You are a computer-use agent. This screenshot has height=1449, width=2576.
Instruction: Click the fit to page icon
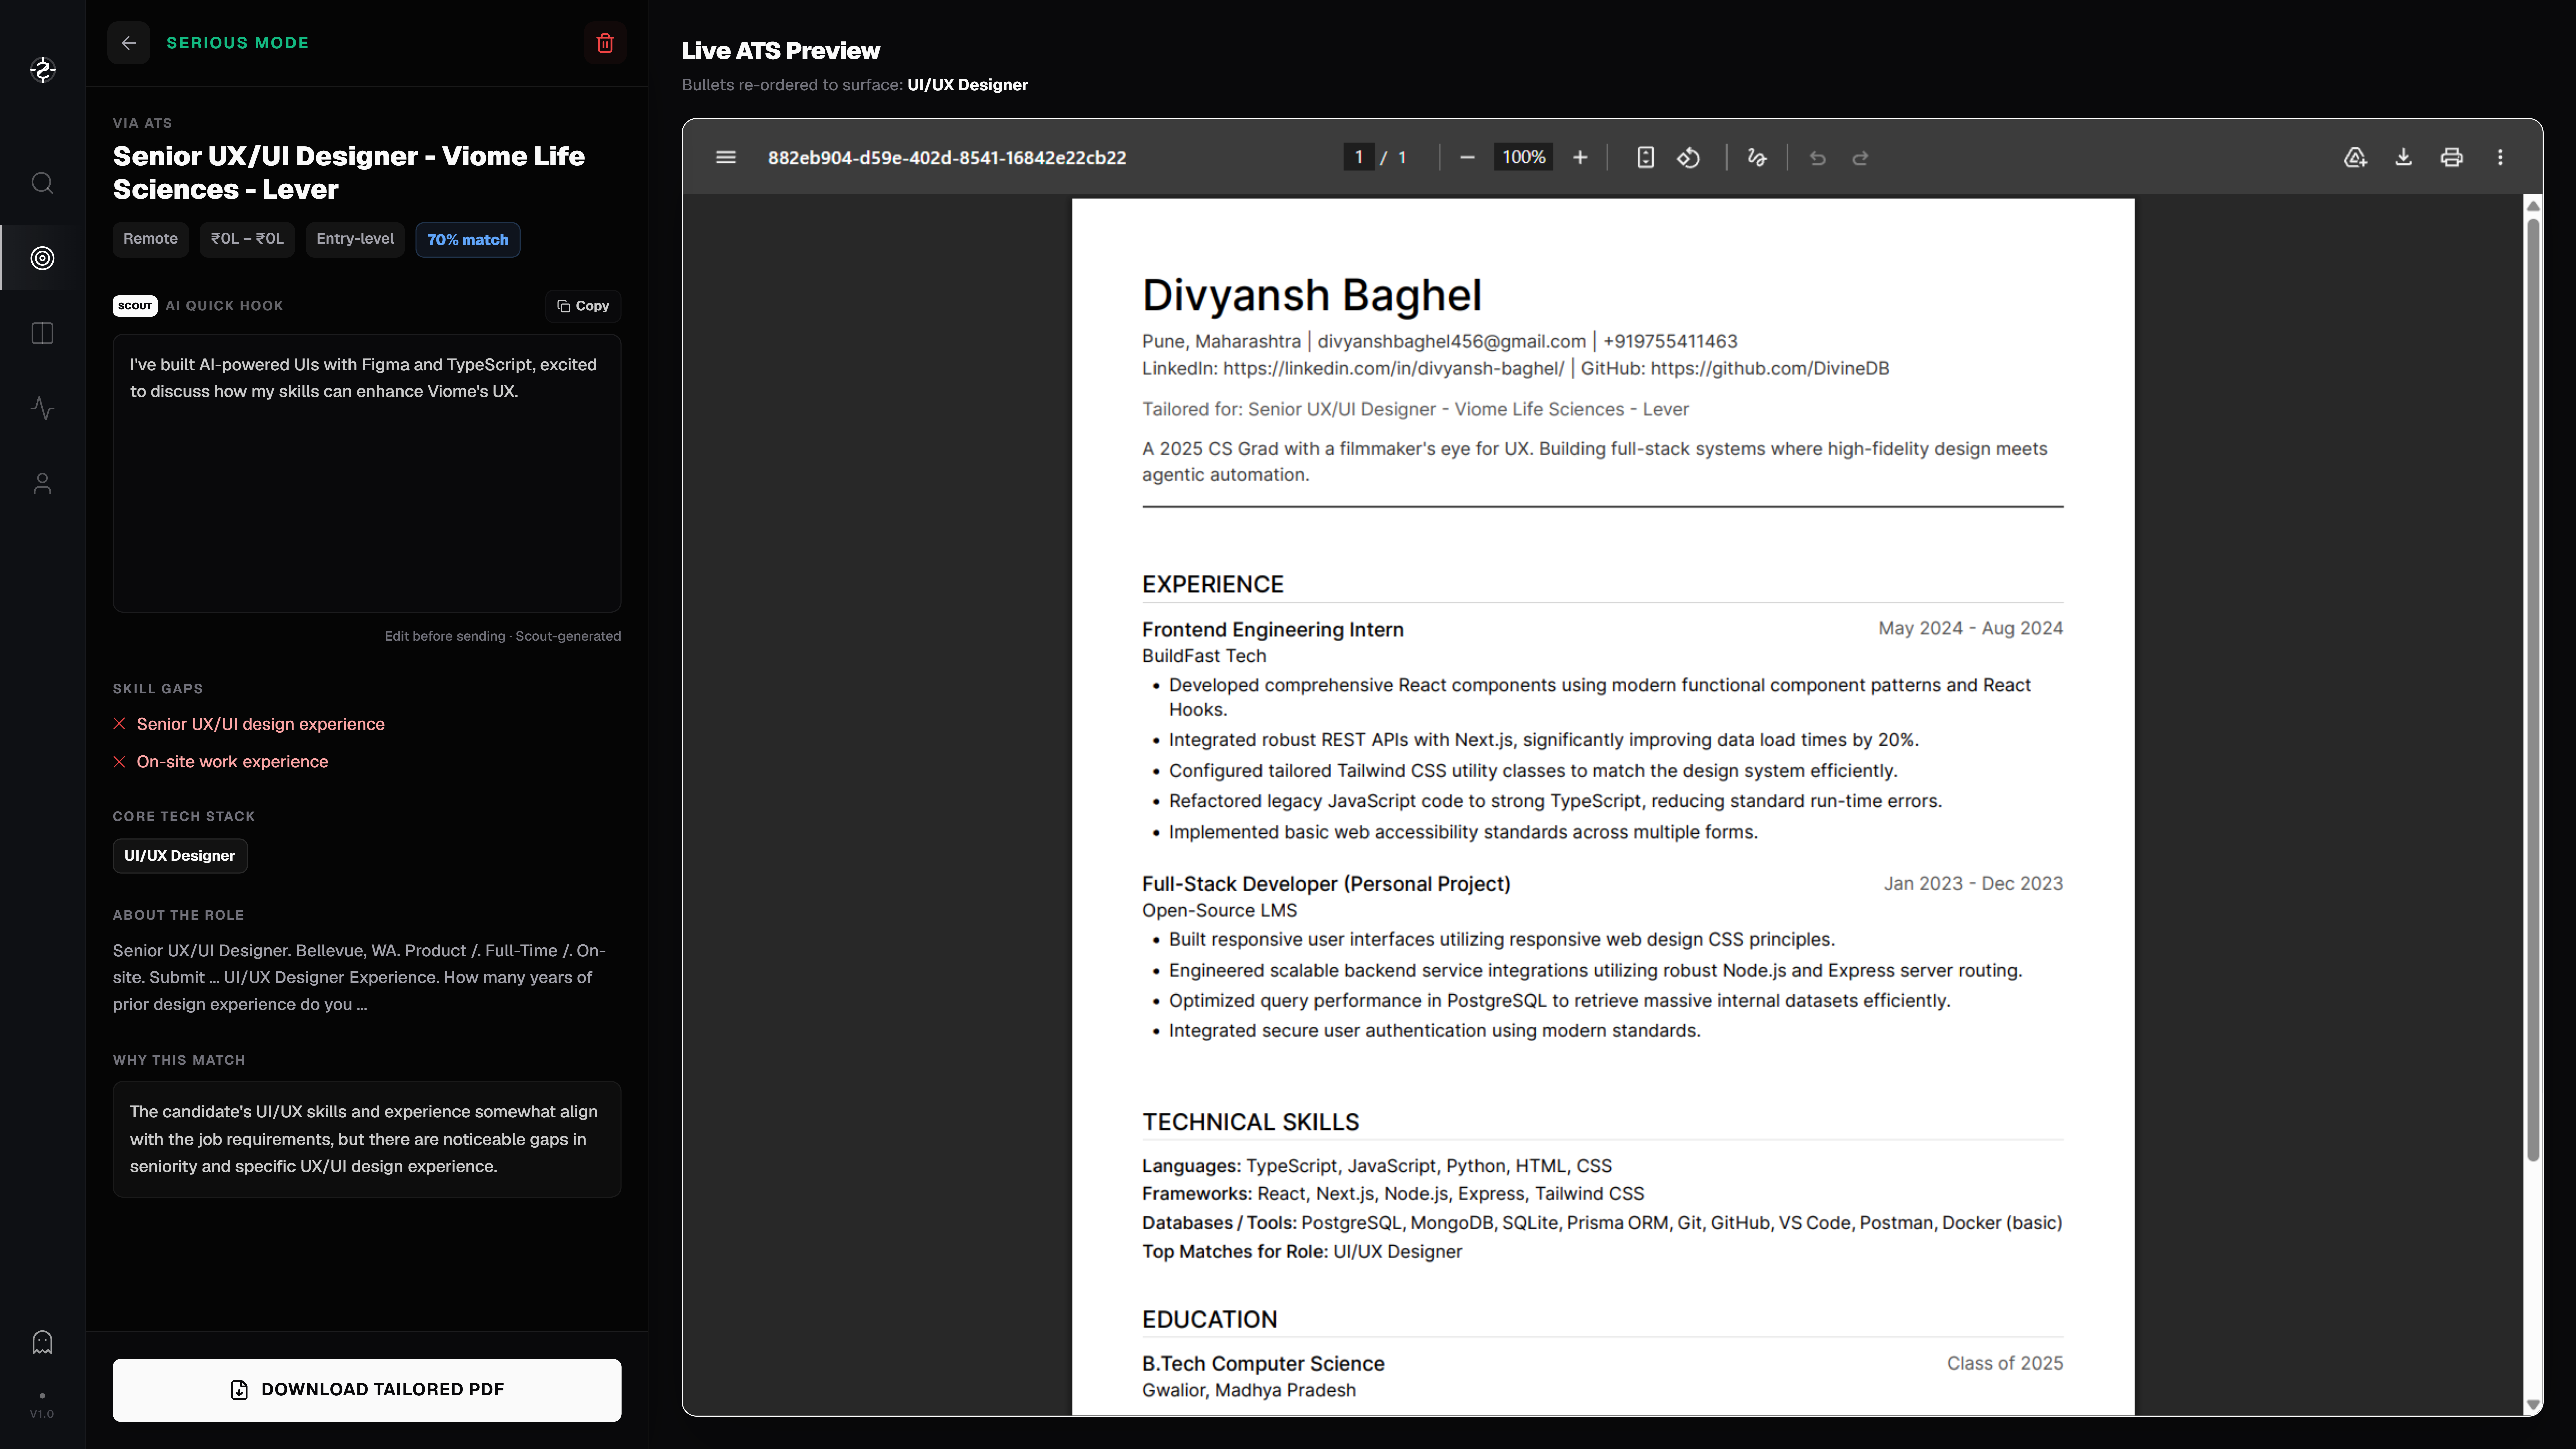click(1645, 157)
